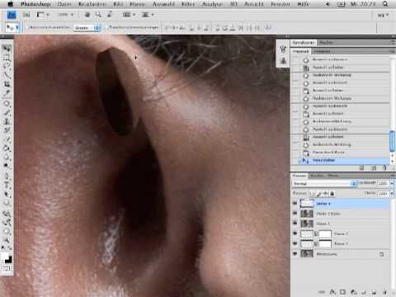Open the Photoshop application menu
This screenshot has width=396, height=297.
(35, 4)
